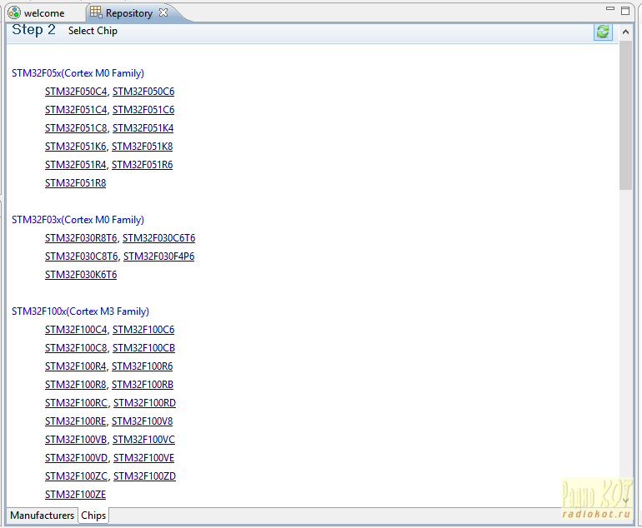The height and width of the screenshot is (528, 642).
Task: Choose the STM32F050C4 chip link
Action: coord(76,92)
